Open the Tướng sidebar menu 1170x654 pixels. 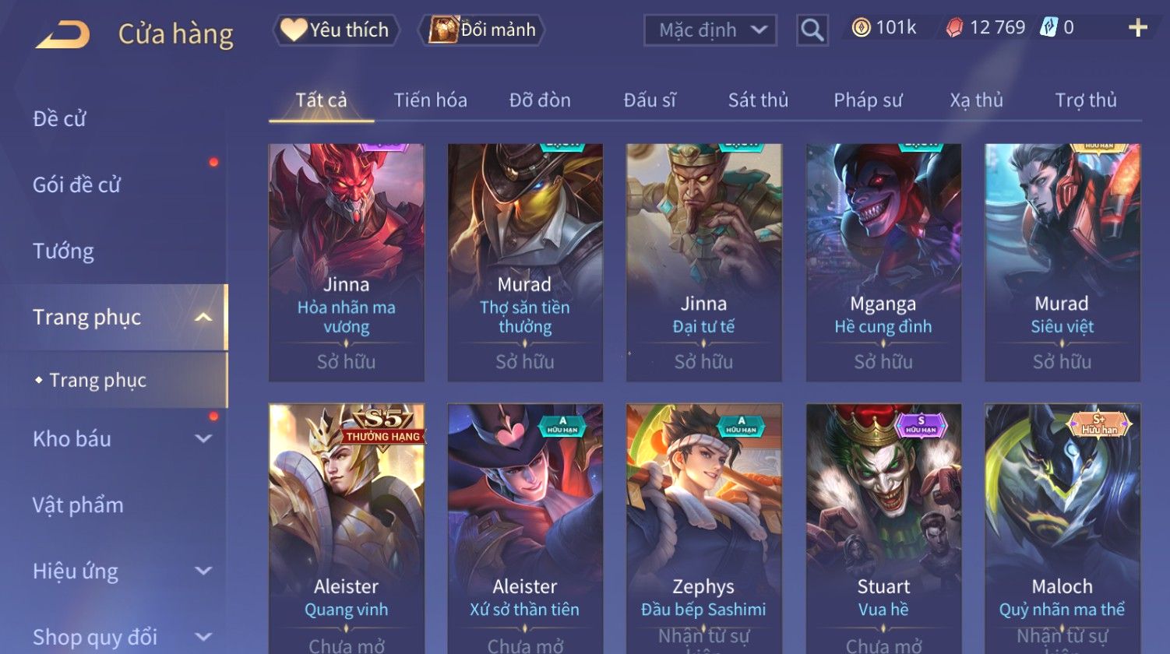pos(64,251)
